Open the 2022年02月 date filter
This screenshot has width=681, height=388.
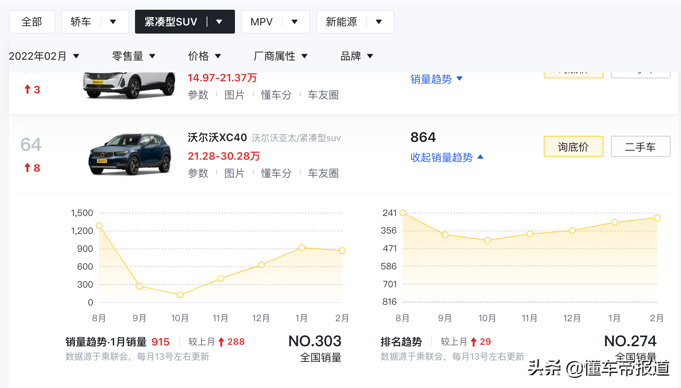point(44,56)
